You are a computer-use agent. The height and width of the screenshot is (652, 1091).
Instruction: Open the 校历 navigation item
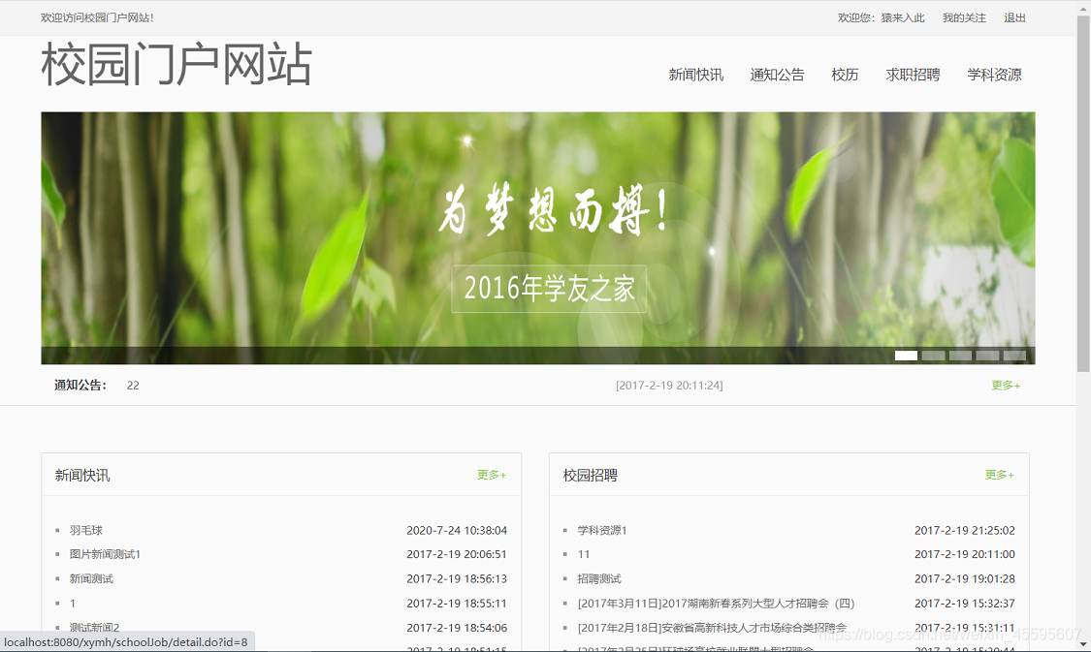(845, 75)
